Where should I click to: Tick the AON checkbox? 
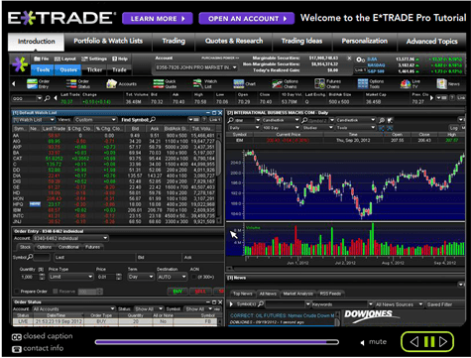coord(194,277)
